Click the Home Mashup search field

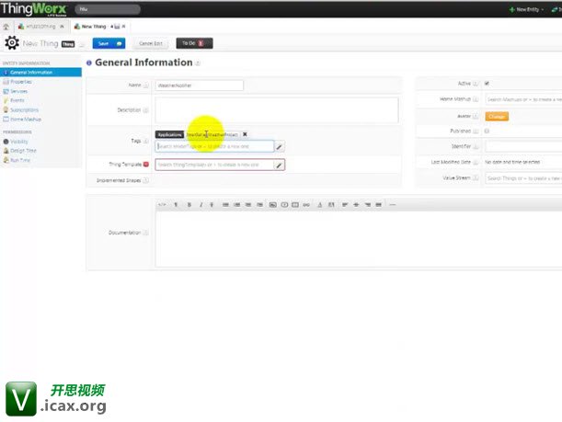coord(523,99)
